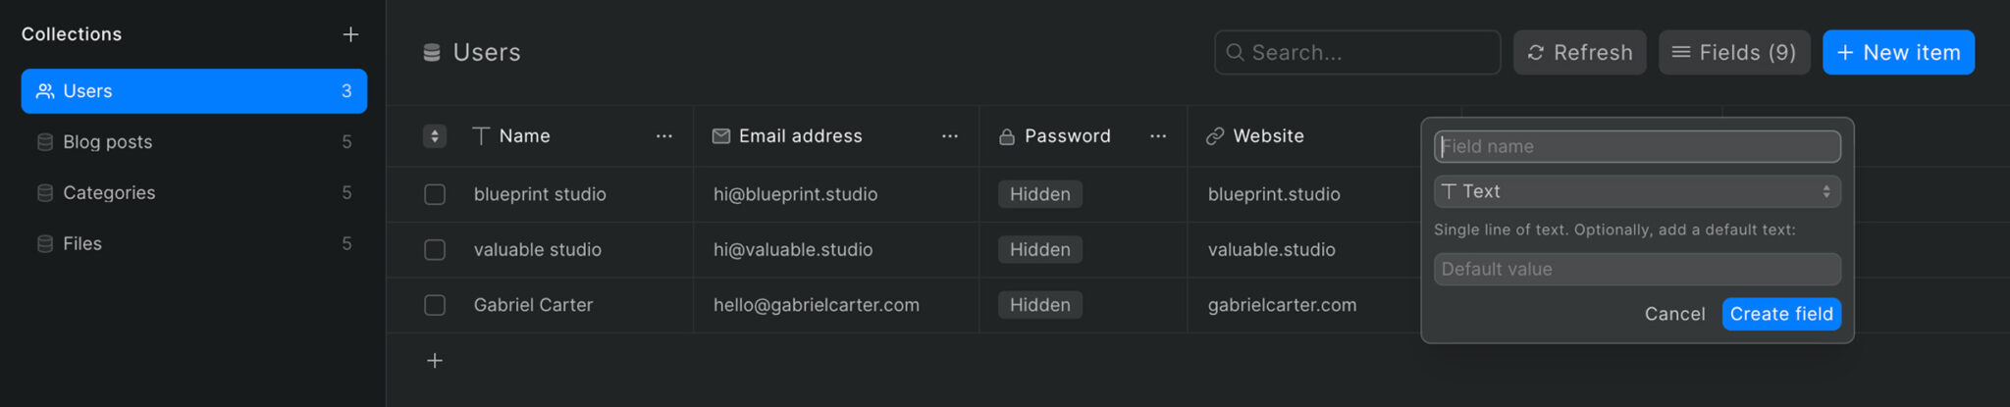Open the Categories collection
Screen dimensions: 2010x407
click(194, 193)
